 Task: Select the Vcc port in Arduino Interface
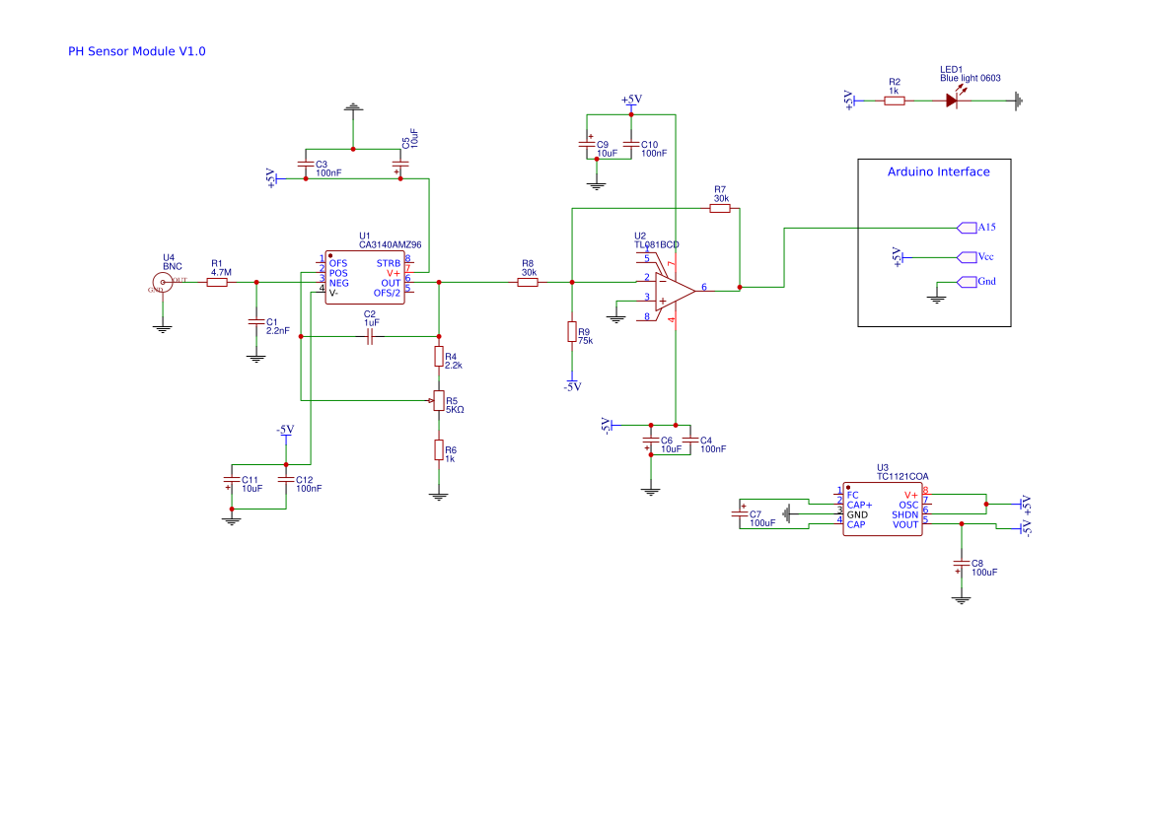click(969, 255)
